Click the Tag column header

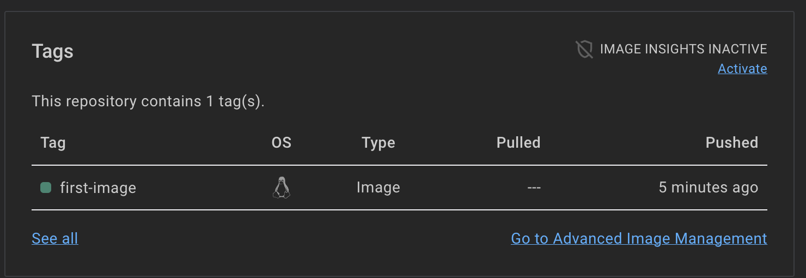pyautogui.click(x=53, y=143)
